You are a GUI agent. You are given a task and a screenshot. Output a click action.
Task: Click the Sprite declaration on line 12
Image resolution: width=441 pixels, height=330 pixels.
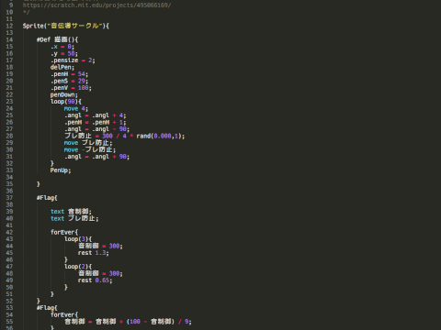click(66, 26)
